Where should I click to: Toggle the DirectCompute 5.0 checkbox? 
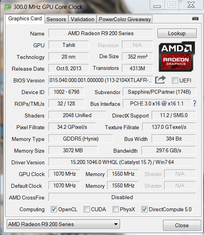point(144,209)
